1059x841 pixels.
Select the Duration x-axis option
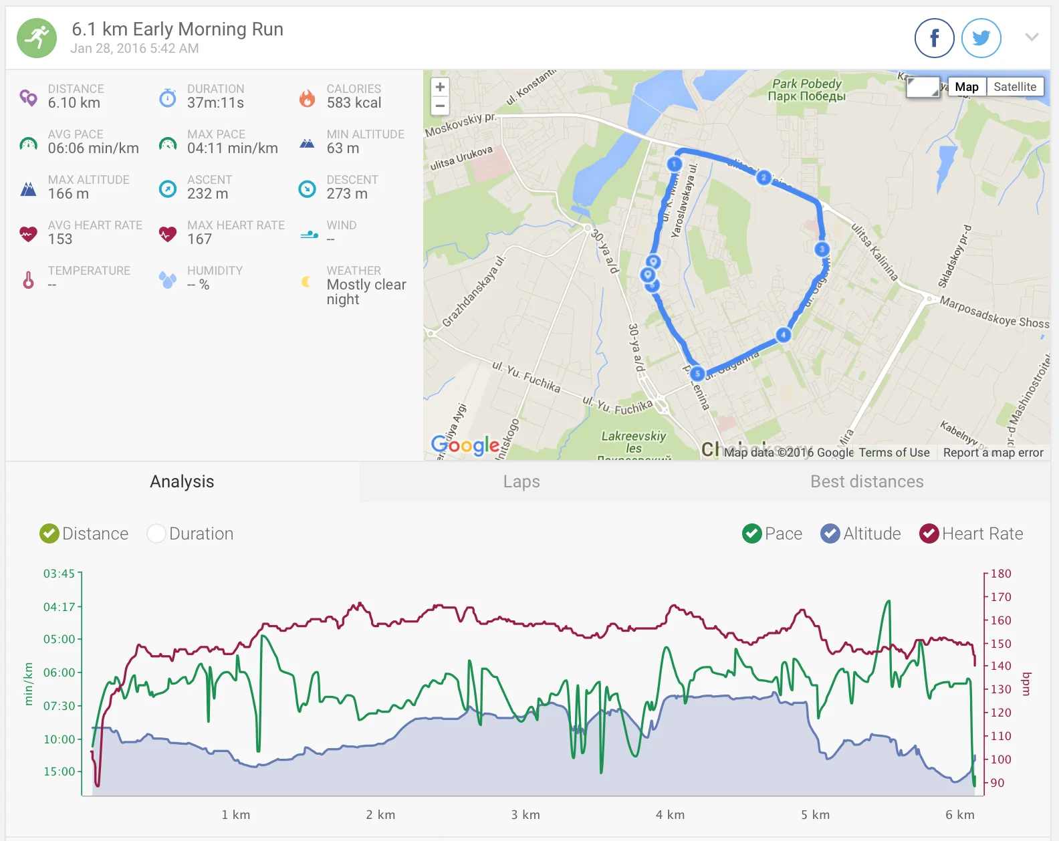pos(156,533)
